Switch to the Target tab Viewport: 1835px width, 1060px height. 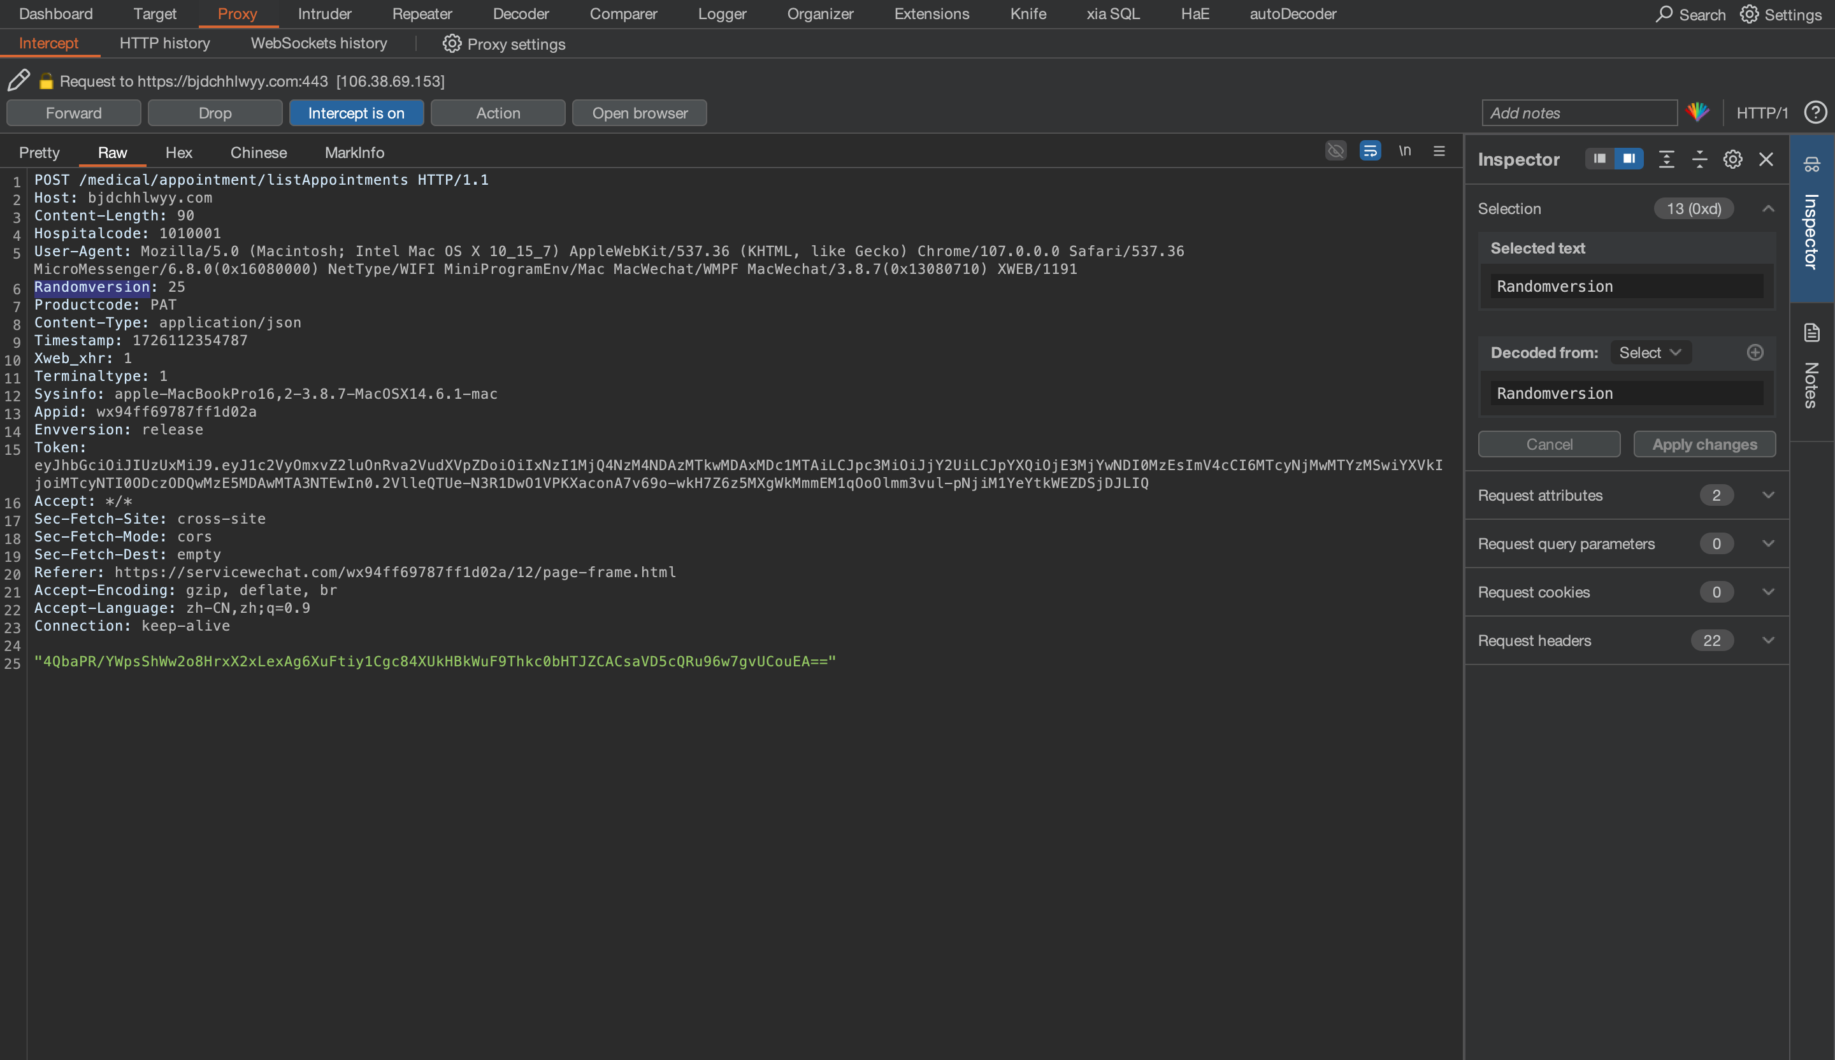[x=155, y=14]
